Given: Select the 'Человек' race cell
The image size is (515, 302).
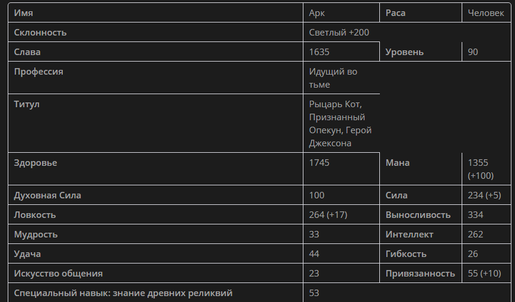Looking at the screenshot, I should click(x=485, y=13).
